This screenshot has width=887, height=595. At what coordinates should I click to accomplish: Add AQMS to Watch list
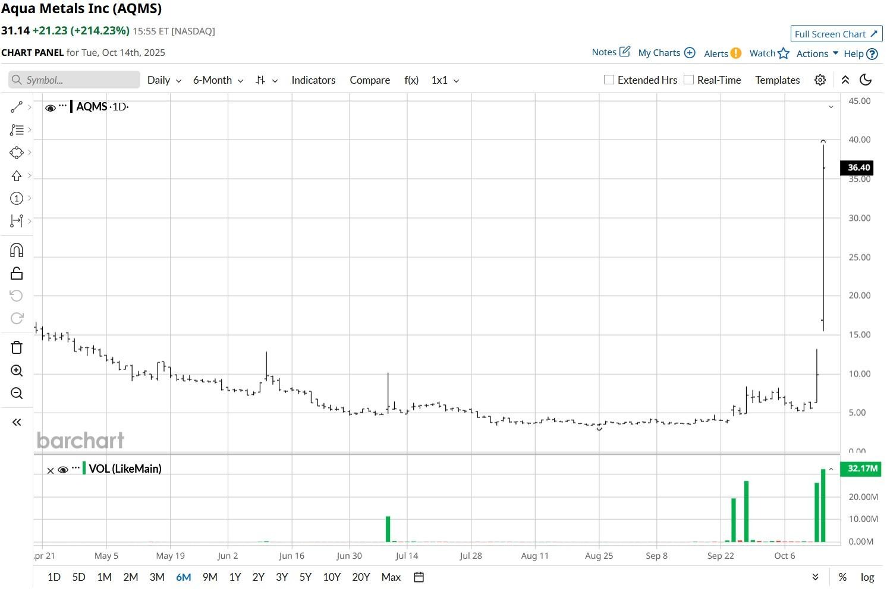pyautogui.click(x=769, y=53)
